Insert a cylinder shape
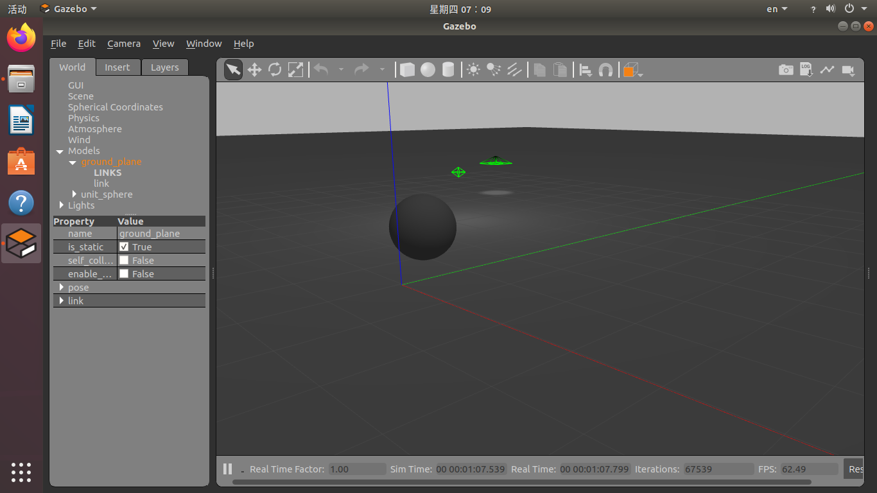Viewport: 877px width, 493px height. coord(448,69)
